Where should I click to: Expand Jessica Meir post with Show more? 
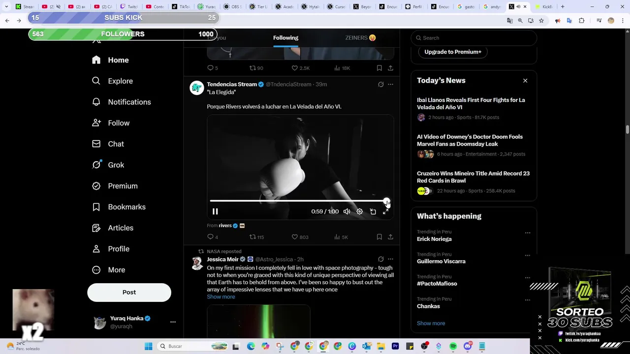pos(220,297)
